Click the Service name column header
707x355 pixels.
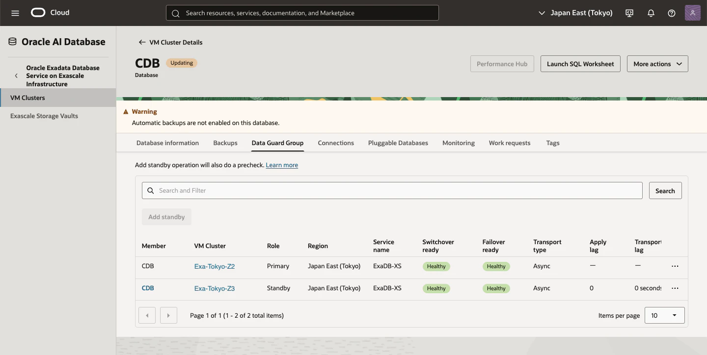[x=383, y=246]
